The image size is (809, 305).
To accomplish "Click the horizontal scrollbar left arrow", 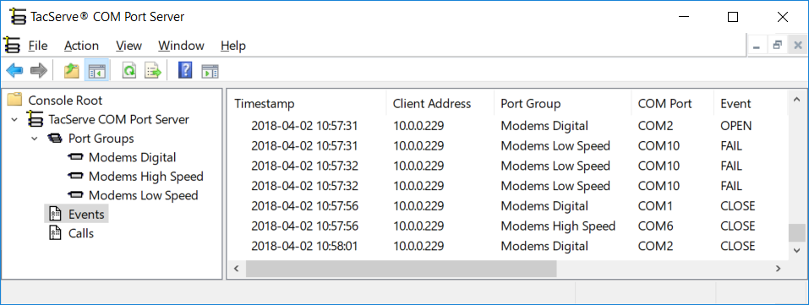I will pyautogui.click(x=237, y=269).
